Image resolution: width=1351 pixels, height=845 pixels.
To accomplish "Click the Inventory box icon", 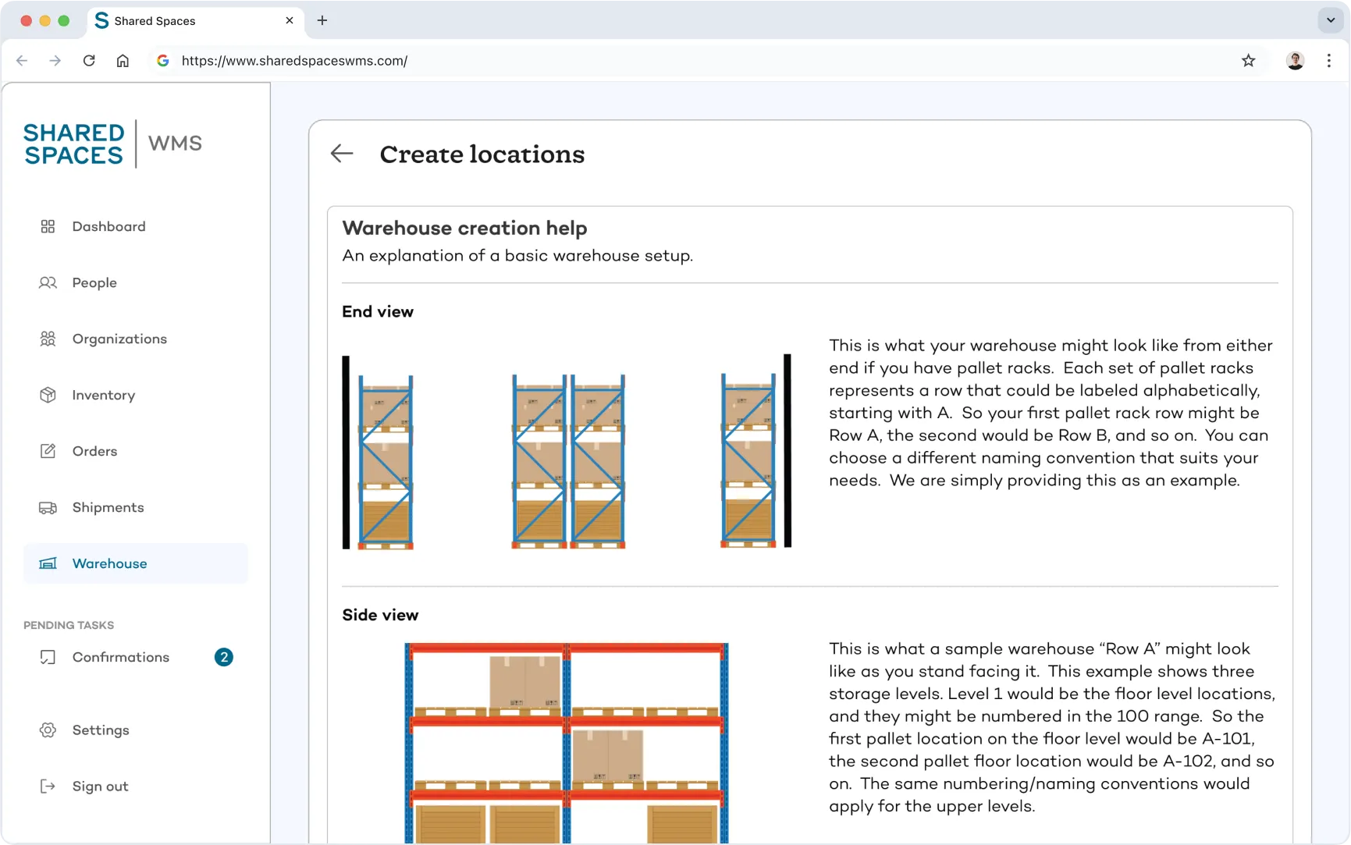I will click(48, 395).
